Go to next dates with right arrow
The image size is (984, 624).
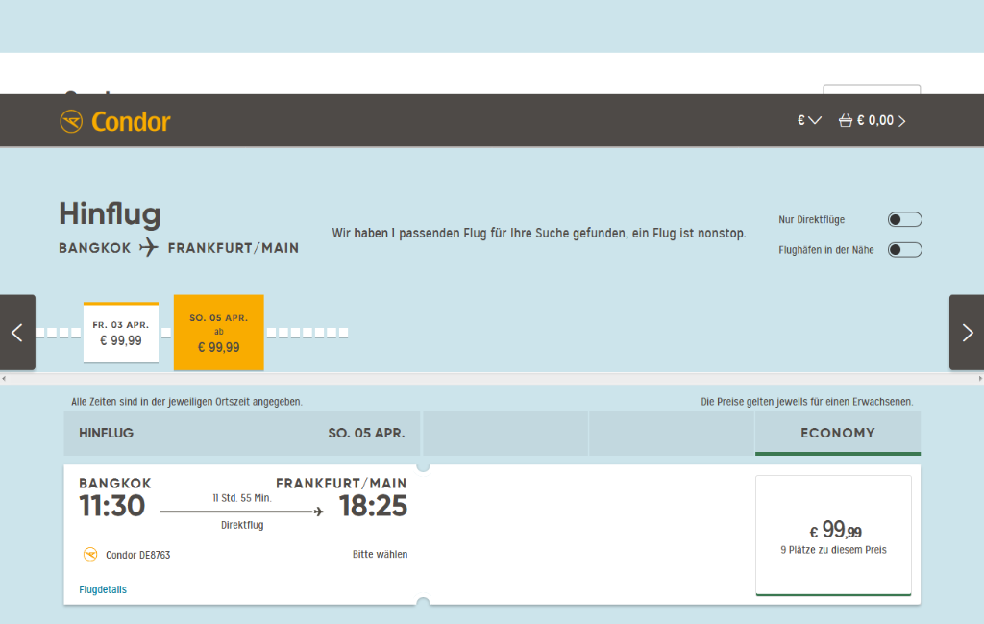coord(967,333)
